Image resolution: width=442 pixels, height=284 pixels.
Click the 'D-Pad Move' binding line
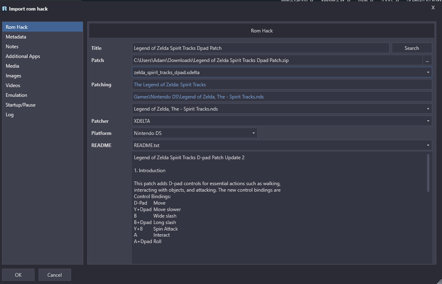coord(150,203)
